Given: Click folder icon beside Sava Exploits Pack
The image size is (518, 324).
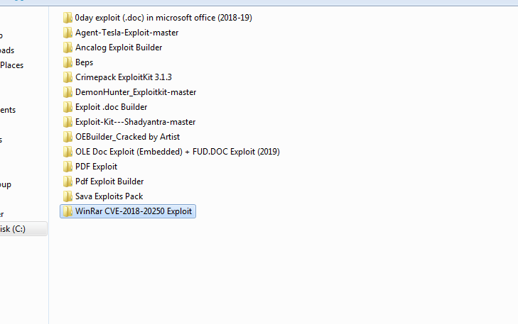Looking at the screenshot, I should coord(68,196).
